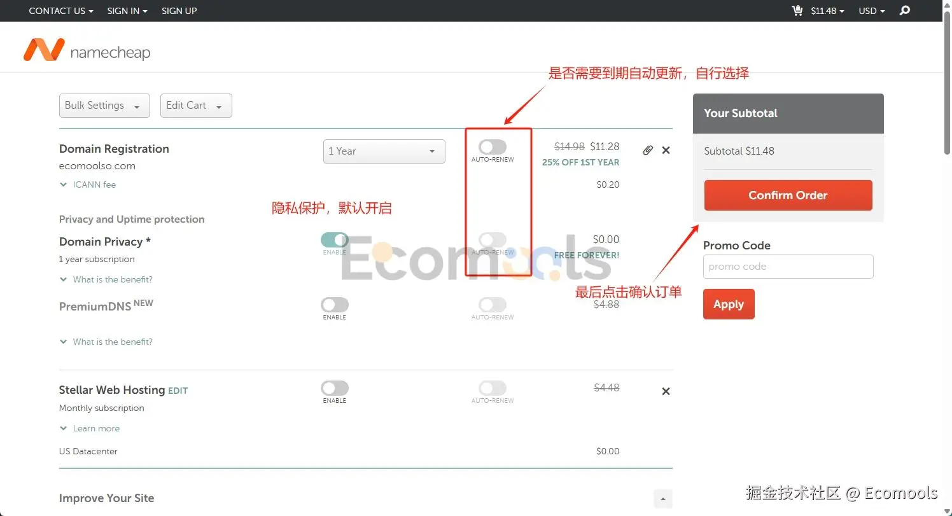This screenshot has width=952, height=516.
Task: Open the Bulk Settings dropdown
Action: point(104,106)
